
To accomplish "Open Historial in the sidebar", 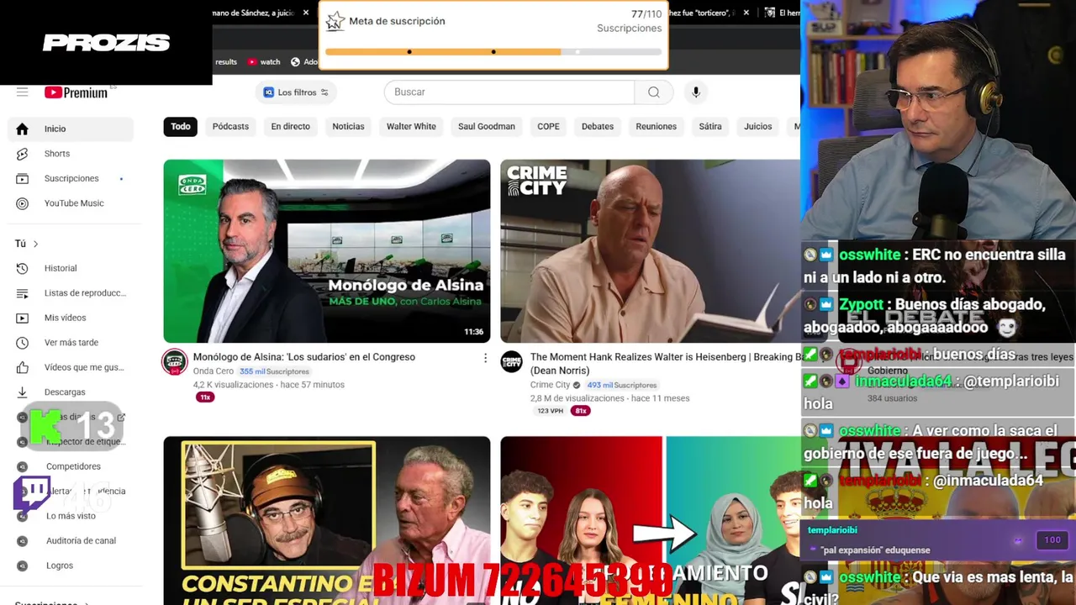I will (71, 268).
